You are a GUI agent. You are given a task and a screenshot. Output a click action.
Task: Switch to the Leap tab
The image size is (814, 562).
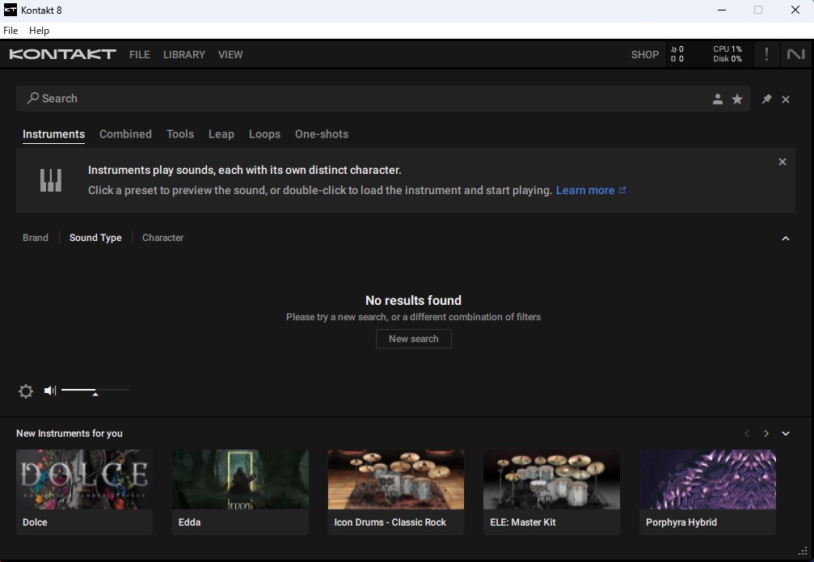221,134
